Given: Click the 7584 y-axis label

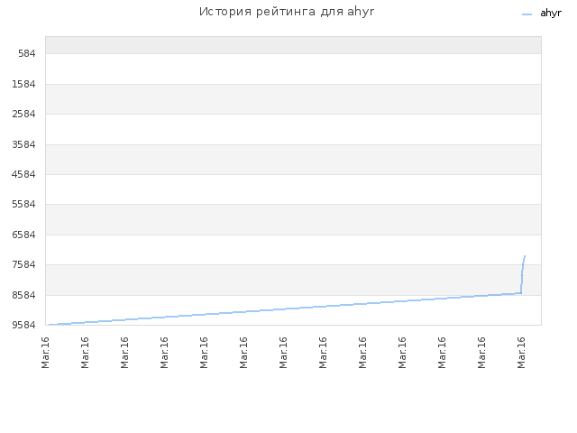Looking at the screenshot, I should (24, 264).
